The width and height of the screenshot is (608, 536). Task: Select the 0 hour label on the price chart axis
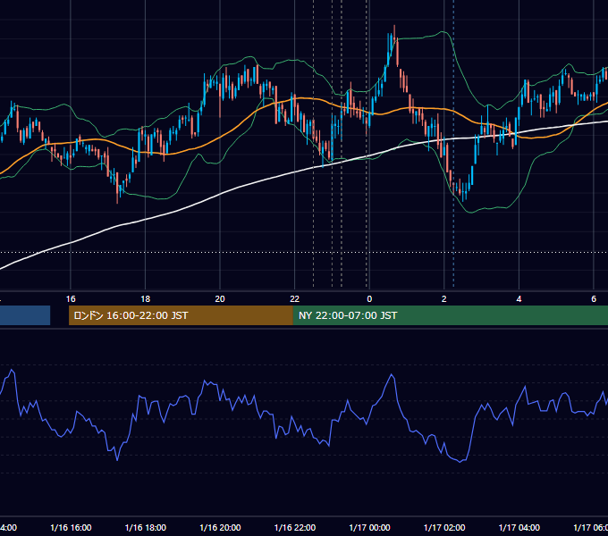click(369, 299)
